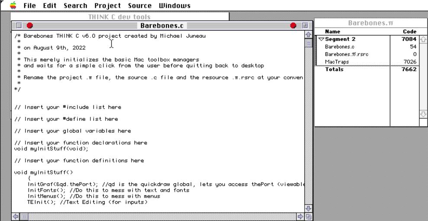Click project window scroll up arrow
Viewport: 428px width, 221px height.
[423, 39]
